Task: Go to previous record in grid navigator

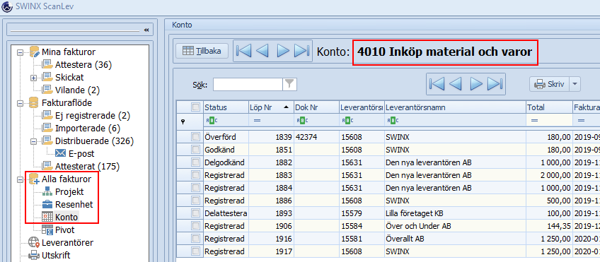Action: tap(456, 84)
